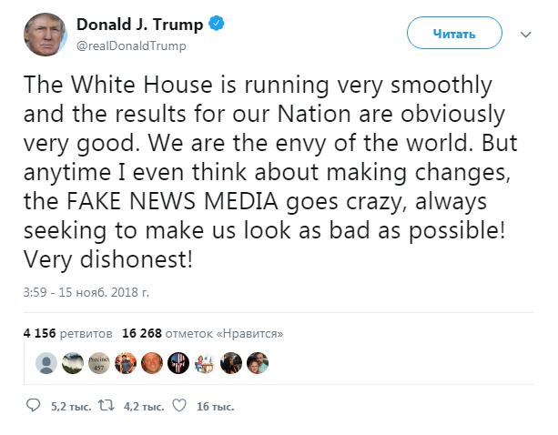558x435 pixels.
Task: Click the 5,2 тыс. reply count
Action: pyautogui.click(x=68, y=406)
